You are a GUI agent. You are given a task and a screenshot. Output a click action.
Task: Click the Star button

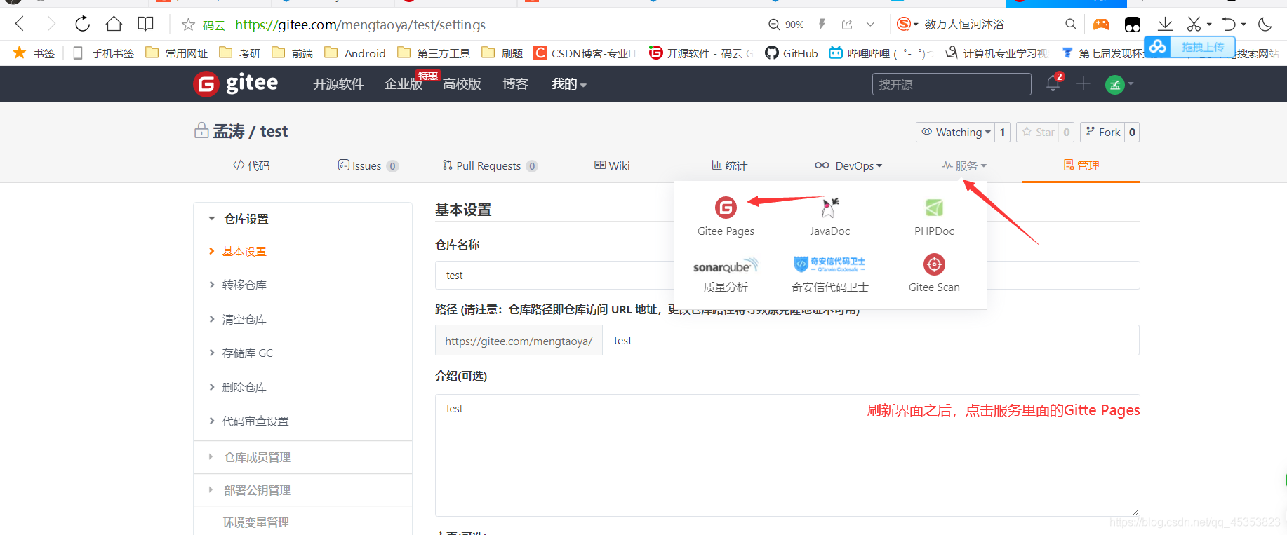click(x=1038, y=132)
